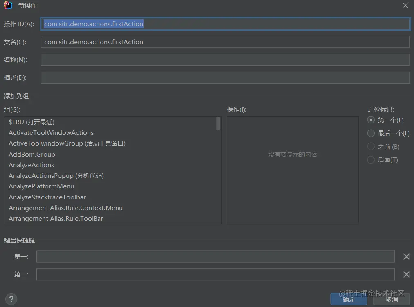The width and height of the screenshot is (414, 307).
Task: Click the IntelliJ logo icon in title bar
Action: (x=8, y=5)
